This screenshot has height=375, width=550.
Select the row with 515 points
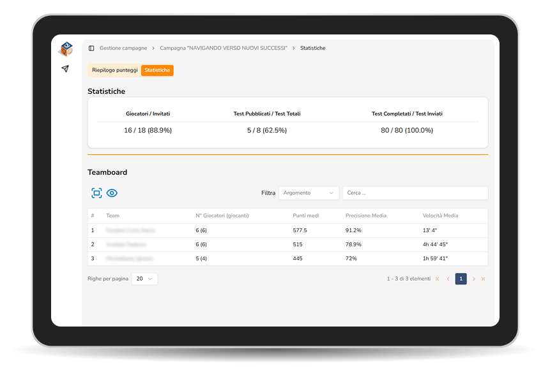(288, 244)
